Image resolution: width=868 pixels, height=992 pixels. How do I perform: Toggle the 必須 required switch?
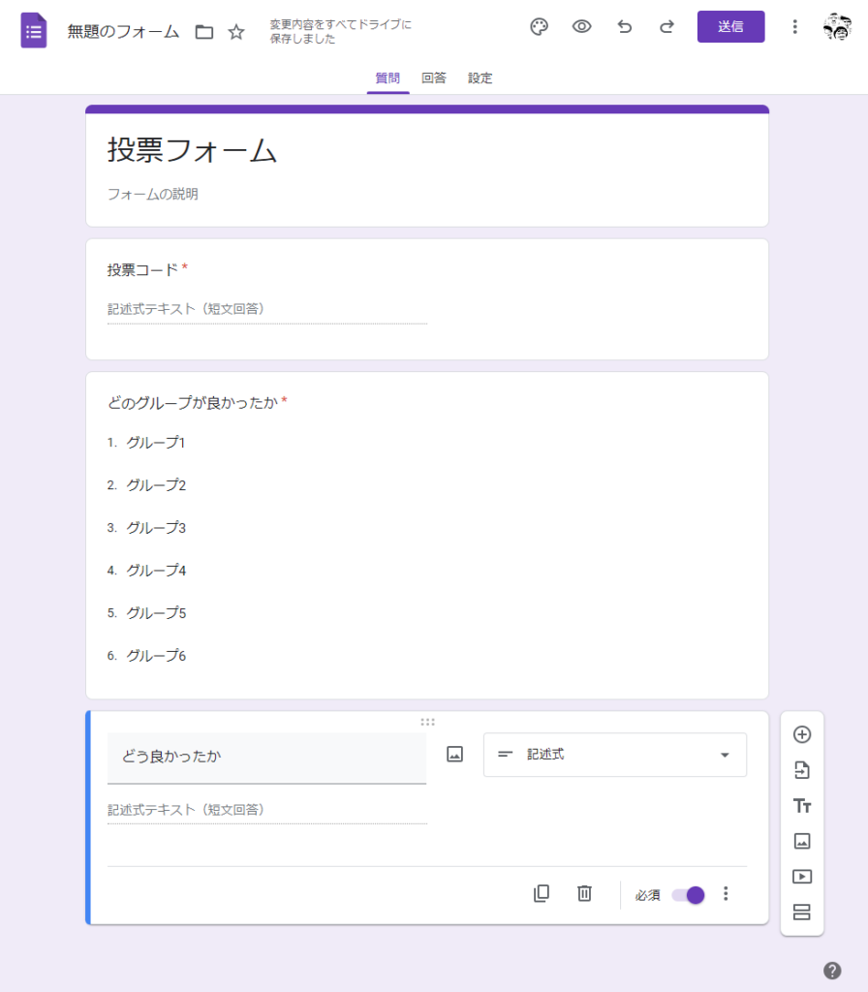click(x=689, y=895)
